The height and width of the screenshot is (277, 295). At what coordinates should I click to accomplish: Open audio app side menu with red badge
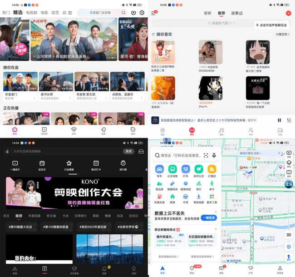tap(154, 13)
